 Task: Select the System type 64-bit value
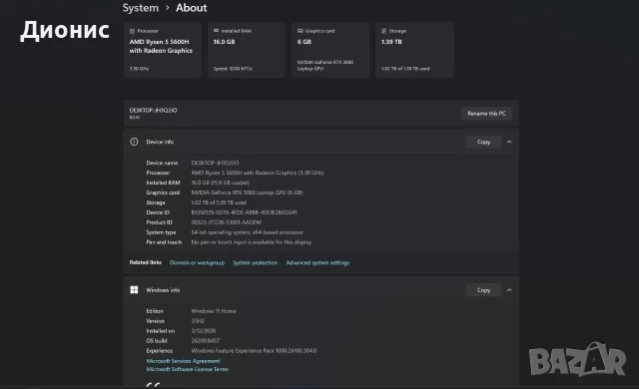coord(248,232)
